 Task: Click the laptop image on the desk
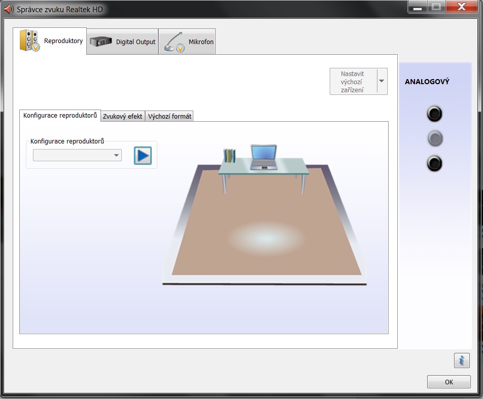(x=264, y=157)
